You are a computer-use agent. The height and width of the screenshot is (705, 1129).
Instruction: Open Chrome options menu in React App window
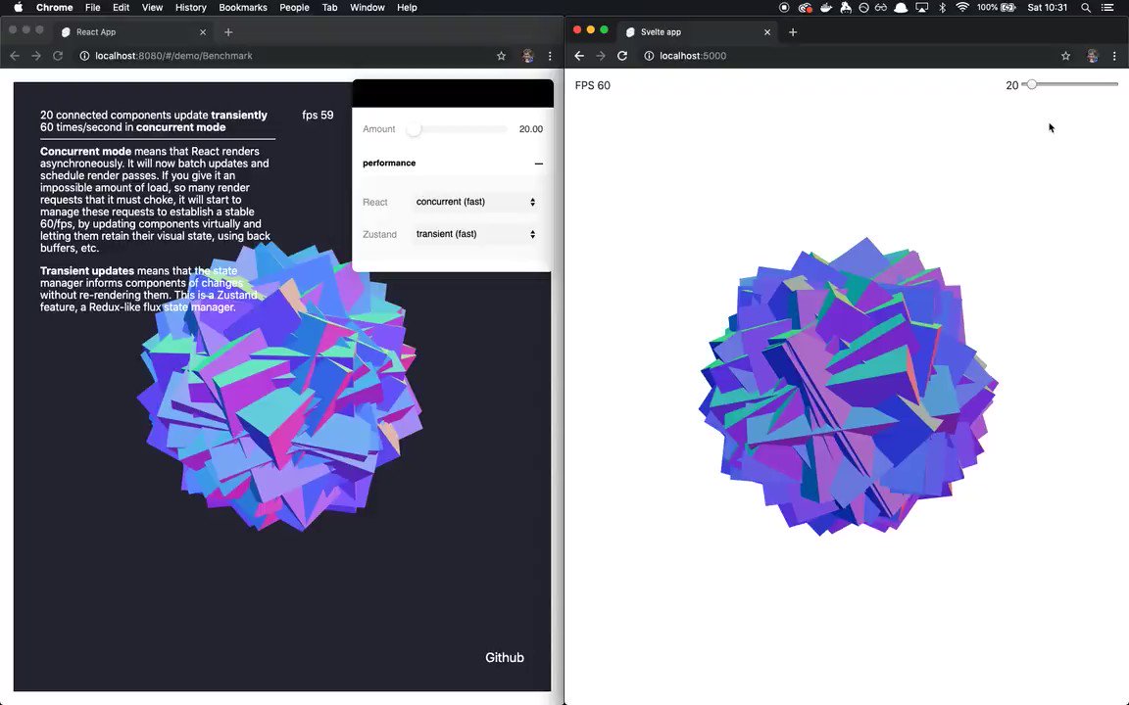pos(550,56)
